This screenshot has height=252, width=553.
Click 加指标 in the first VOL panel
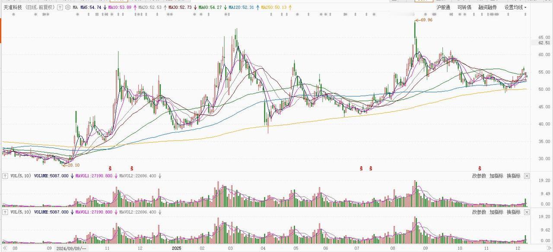(x=496, y=176)
